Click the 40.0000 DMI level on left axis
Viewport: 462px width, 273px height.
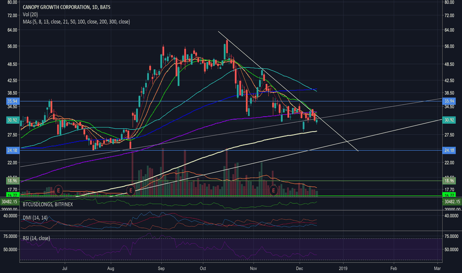[x=10, y=216]
